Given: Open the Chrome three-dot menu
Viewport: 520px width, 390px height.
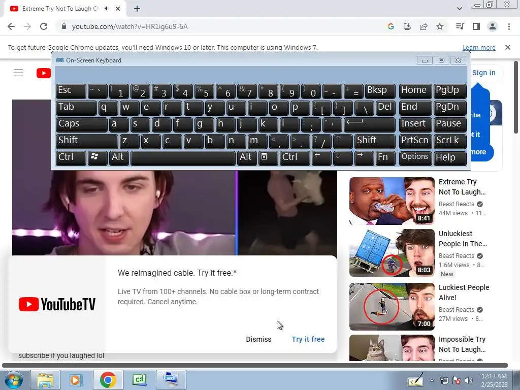Looking at the screenshot, I should pyautogui.click(x=509, y=26).
